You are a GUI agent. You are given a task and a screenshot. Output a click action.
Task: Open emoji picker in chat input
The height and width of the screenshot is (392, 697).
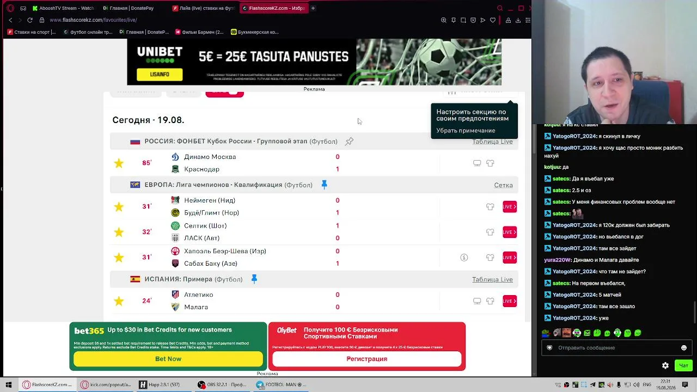pos(684,347)
